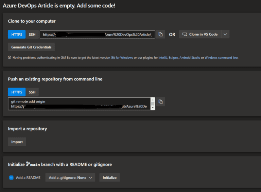This screenshot has height=192, width=261.
Task: Click the Generate Git Credentials button
Action: point(31,47)
